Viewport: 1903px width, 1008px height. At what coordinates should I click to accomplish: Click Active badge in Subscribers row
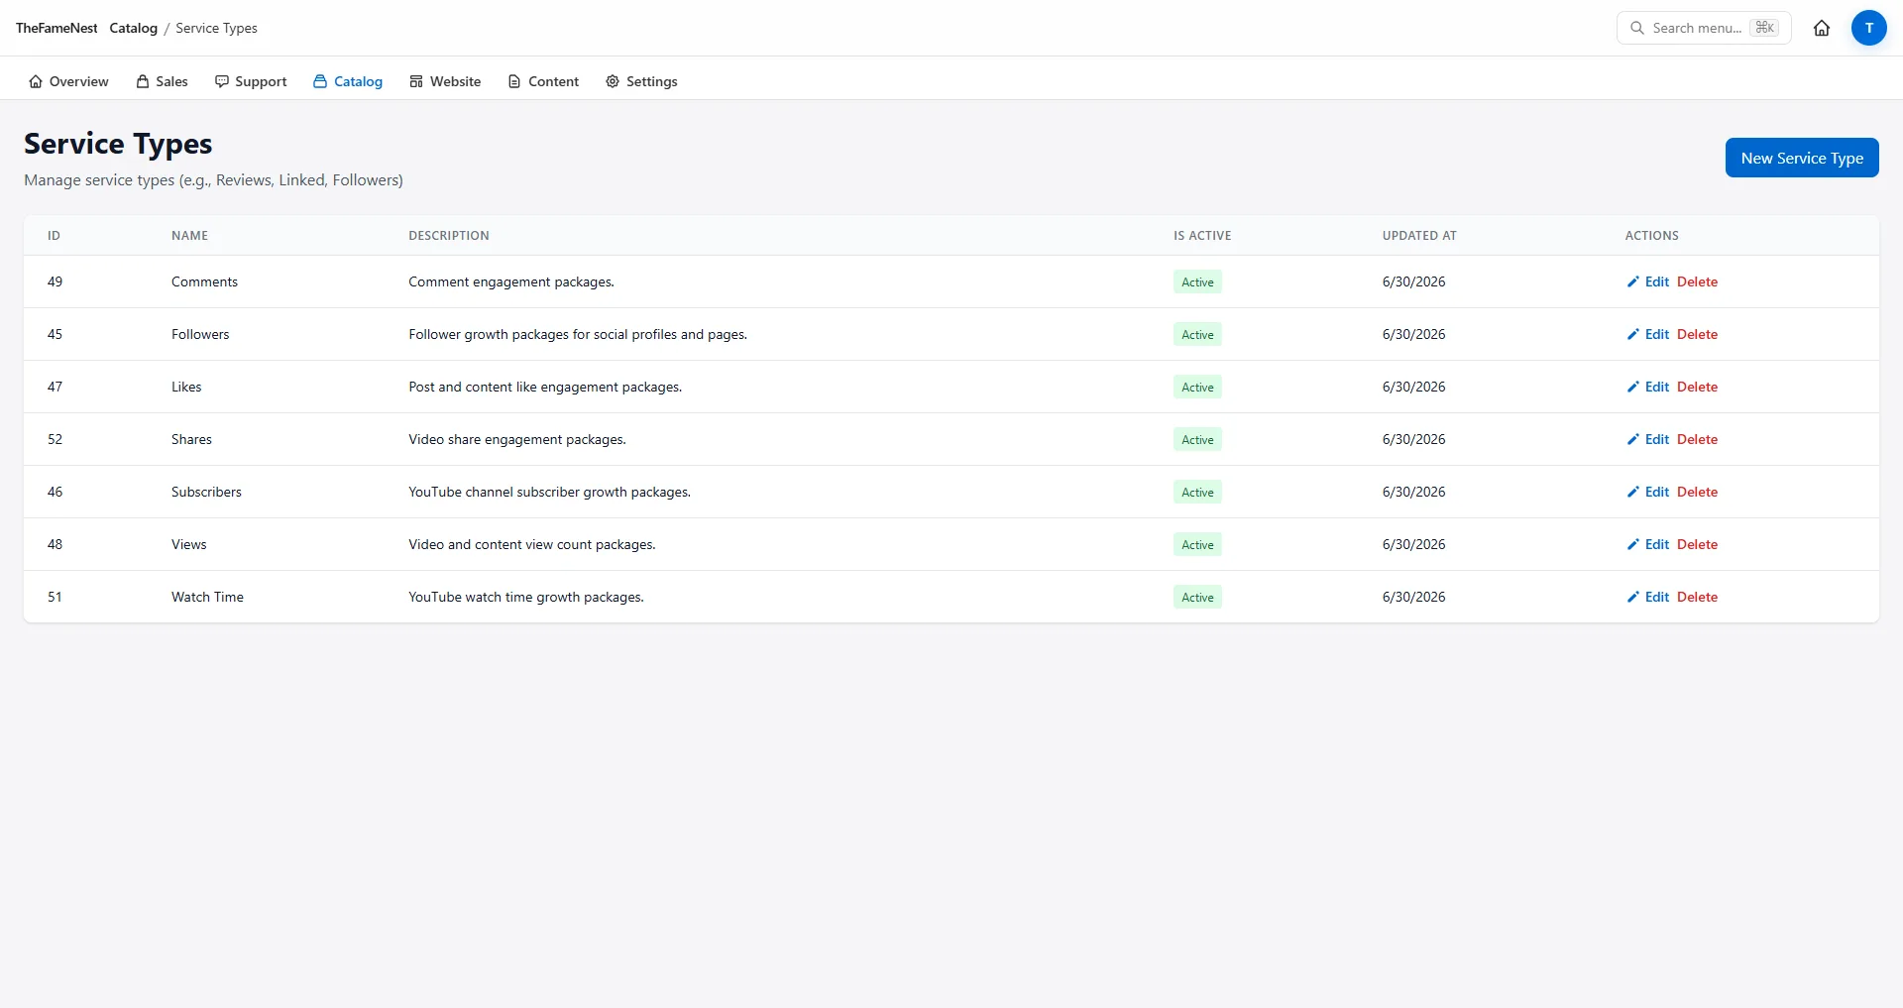click(1197, 492)
